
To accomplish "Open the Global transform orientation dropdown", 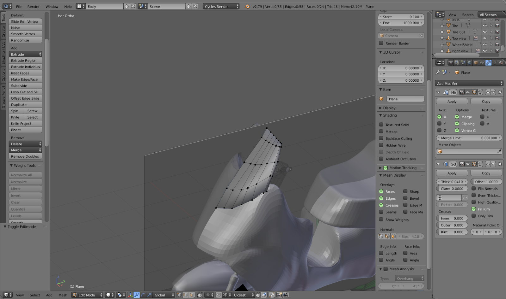I will pyautogui.click(x=164, y=295).
